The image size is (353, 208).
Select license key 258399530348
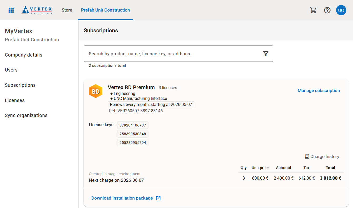(x=133, y=134)
